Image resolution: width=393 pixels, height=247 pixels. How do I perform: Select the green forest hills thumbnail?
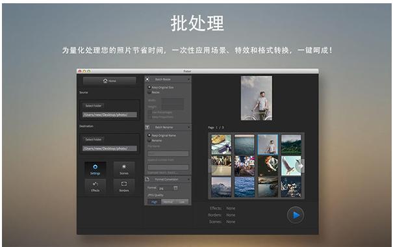(x=291, y=144)
